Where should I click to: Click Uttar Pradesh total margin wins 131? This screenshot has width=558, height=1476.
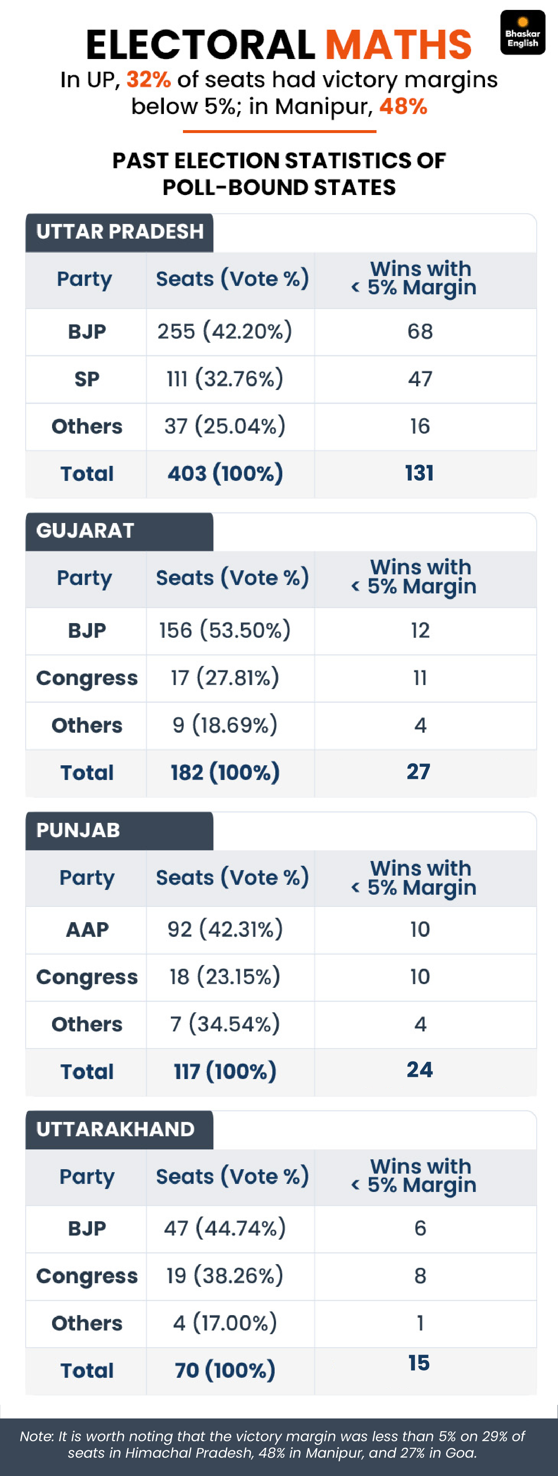coord(419,473)
